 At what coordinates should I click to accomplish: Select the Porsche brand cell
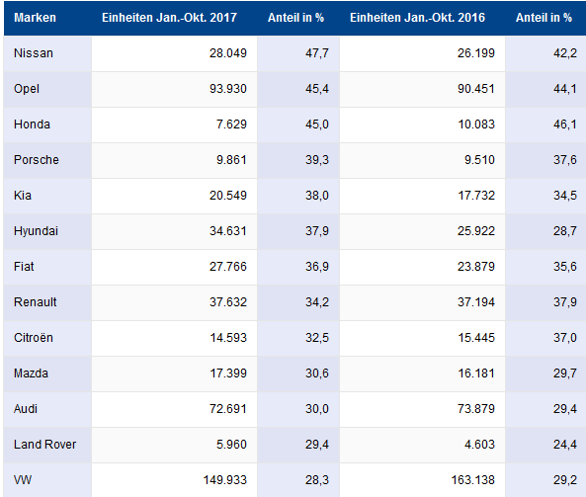click(x=47, y=160)
